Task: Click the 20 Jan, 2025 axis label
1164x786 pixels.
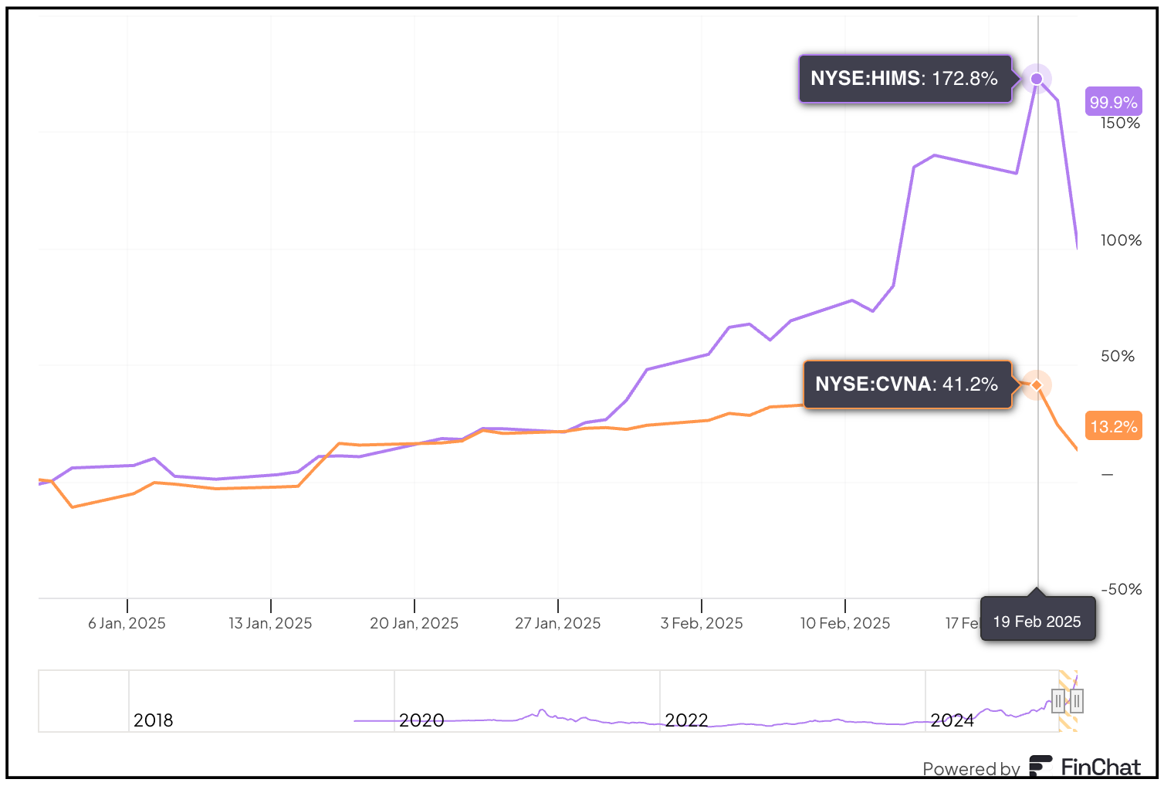Action: click(x=414, y=623)
